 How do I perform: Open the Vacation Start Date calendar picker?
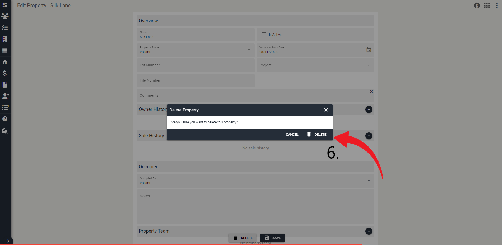[369, 50]
